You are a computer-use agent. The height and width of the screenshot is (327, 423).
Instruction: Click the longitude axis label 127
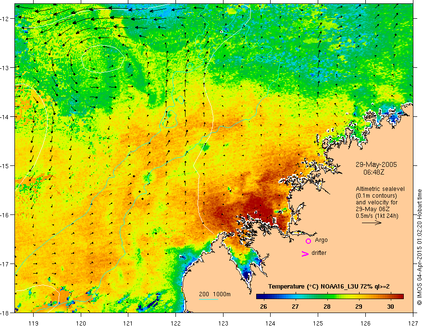413,323
